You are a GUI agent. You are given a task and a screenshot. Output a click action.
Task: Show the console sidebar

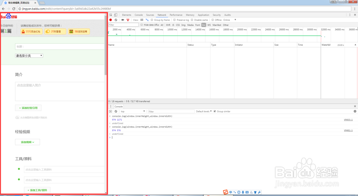[x=111, y=112]
